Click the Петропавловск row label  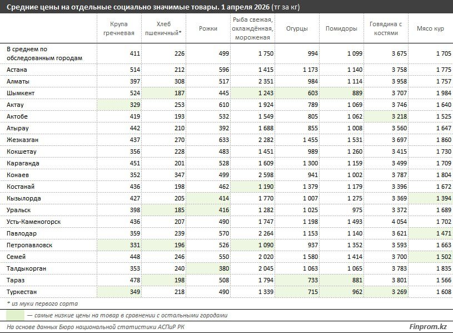coord(29,245)
